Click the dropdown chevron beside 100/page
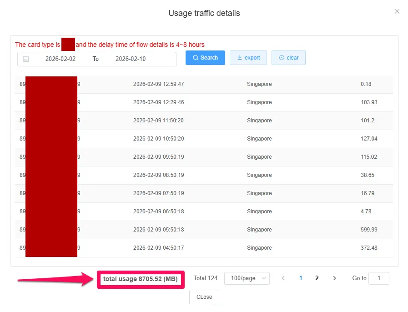The image size is (408, 312). tap(264, 278)
